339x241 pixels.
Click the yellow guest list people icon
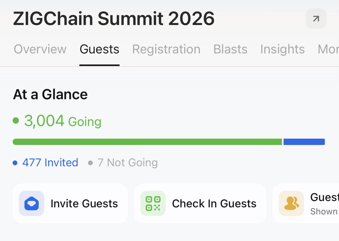291,203
